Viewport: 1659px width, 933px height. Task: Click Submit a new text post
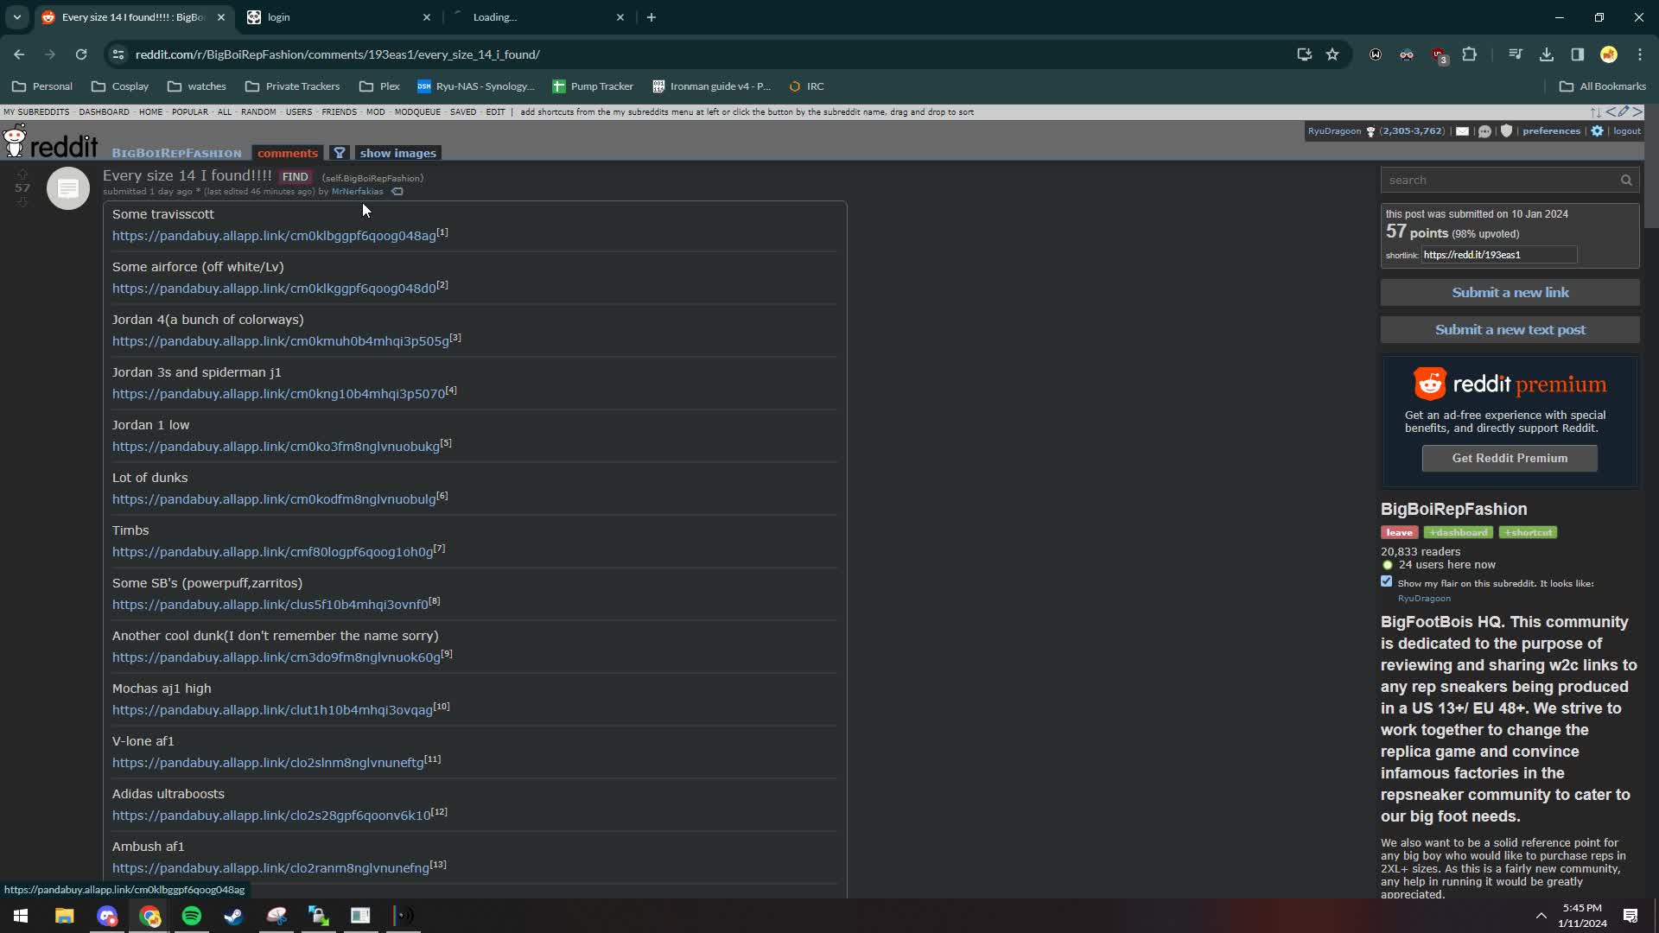(1510, 329)
